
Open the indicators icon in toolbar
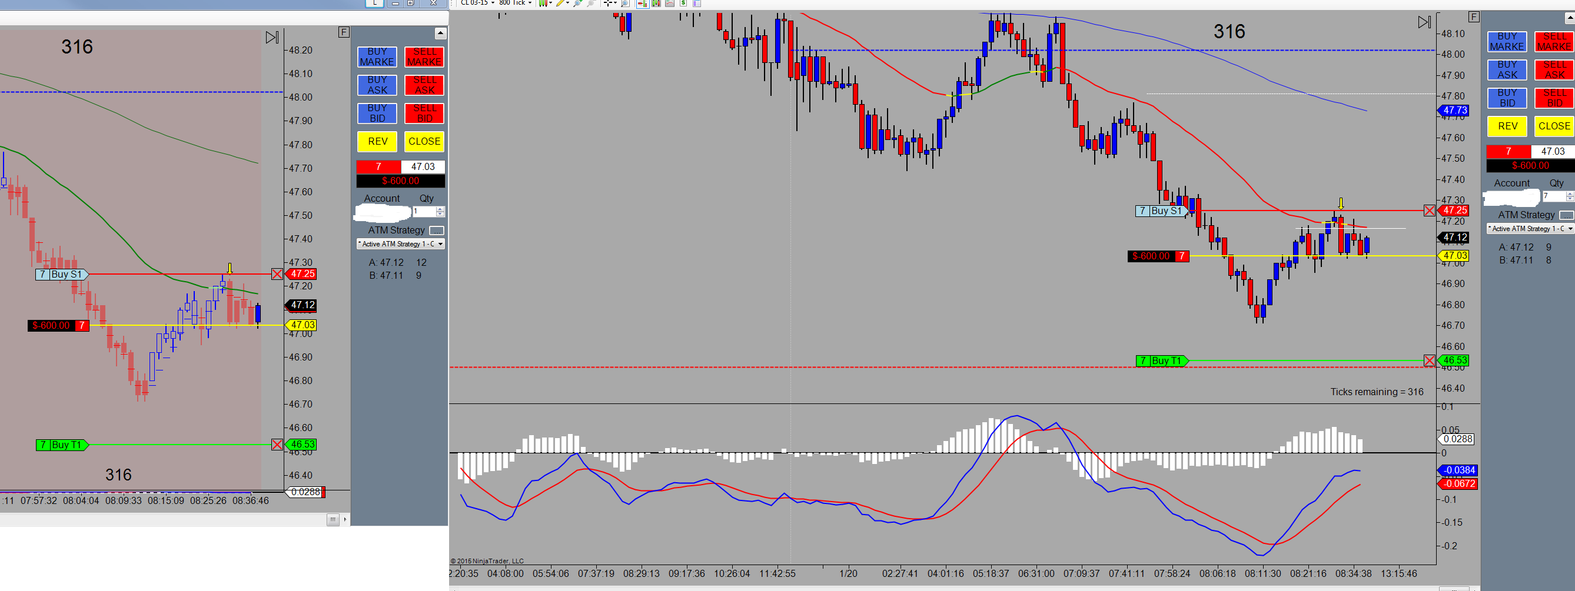670,3
